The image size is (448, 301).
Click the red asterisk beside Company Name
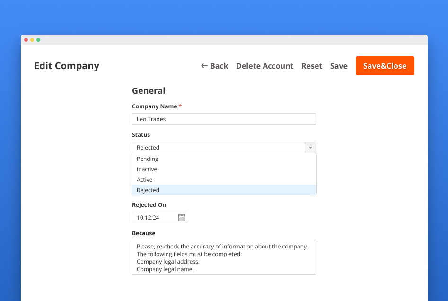[x=180, y=106]
